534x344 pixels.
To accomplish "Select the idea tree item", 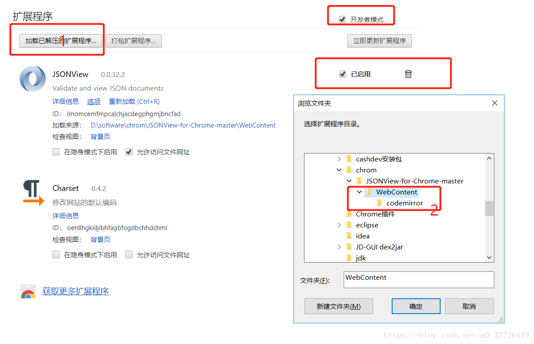I will [x=363, y=236].
